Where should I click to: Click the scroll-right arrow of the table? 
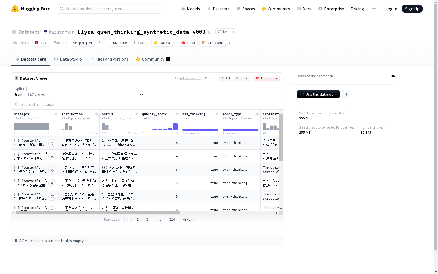tap(277, 213)
